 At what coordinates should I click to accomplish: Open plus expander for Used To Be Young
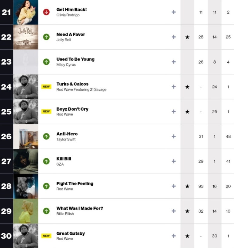click(173, 62)
